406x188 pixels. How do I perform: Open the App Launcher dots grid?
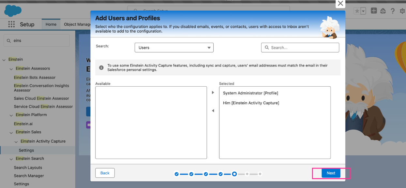coord(11,24)
